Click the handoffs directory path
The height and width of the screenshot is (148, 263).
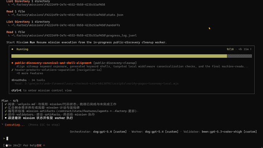(x=66, y=25)
